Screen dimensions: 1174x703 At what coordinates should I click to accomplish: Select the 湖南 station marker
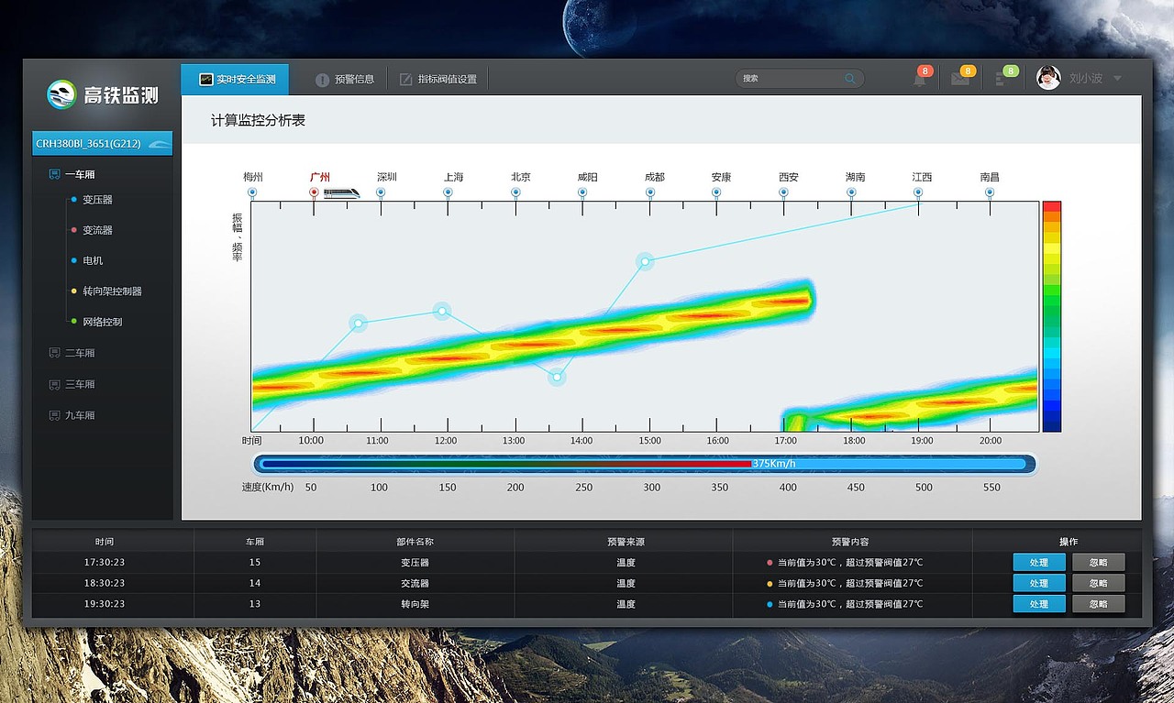coord(851,192)
